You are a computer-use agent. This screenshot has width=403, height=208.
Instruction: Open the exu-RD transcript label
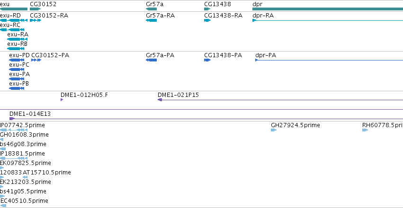click(x=10, y=16)
